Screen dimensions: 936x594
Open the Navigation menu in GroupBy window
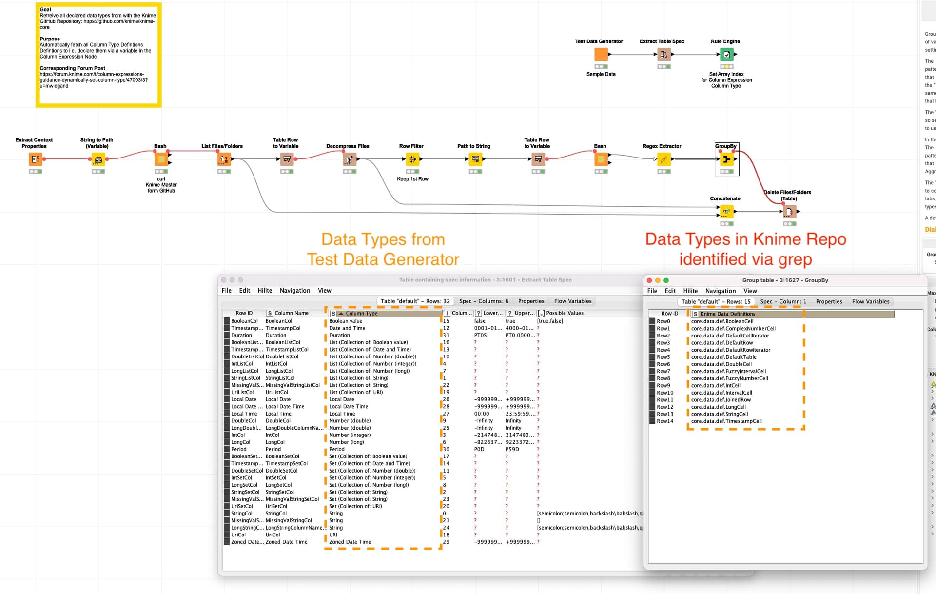coord(721,291)
